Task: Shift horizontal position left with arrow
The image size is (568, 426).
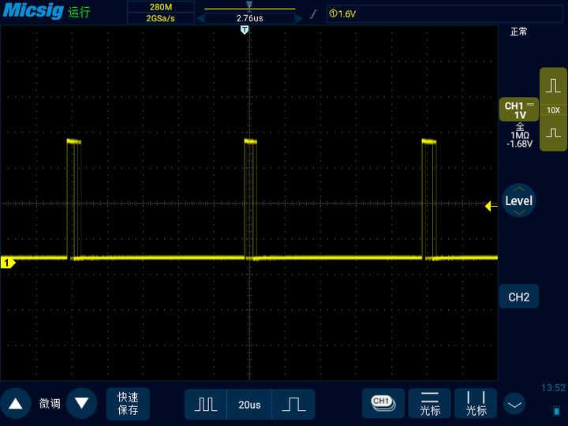Action: pyautogui.click(x=200, y=18)
